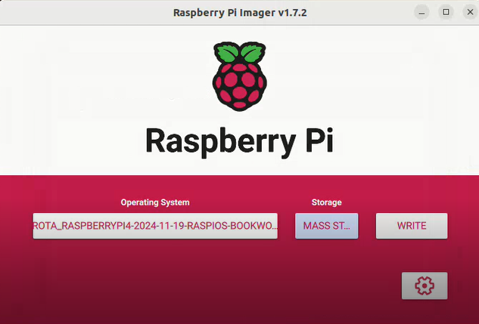This screenshot has width=479, height=324.
Task: Open the MASS ST... storage device selector
Action: (x=326, y=225)
